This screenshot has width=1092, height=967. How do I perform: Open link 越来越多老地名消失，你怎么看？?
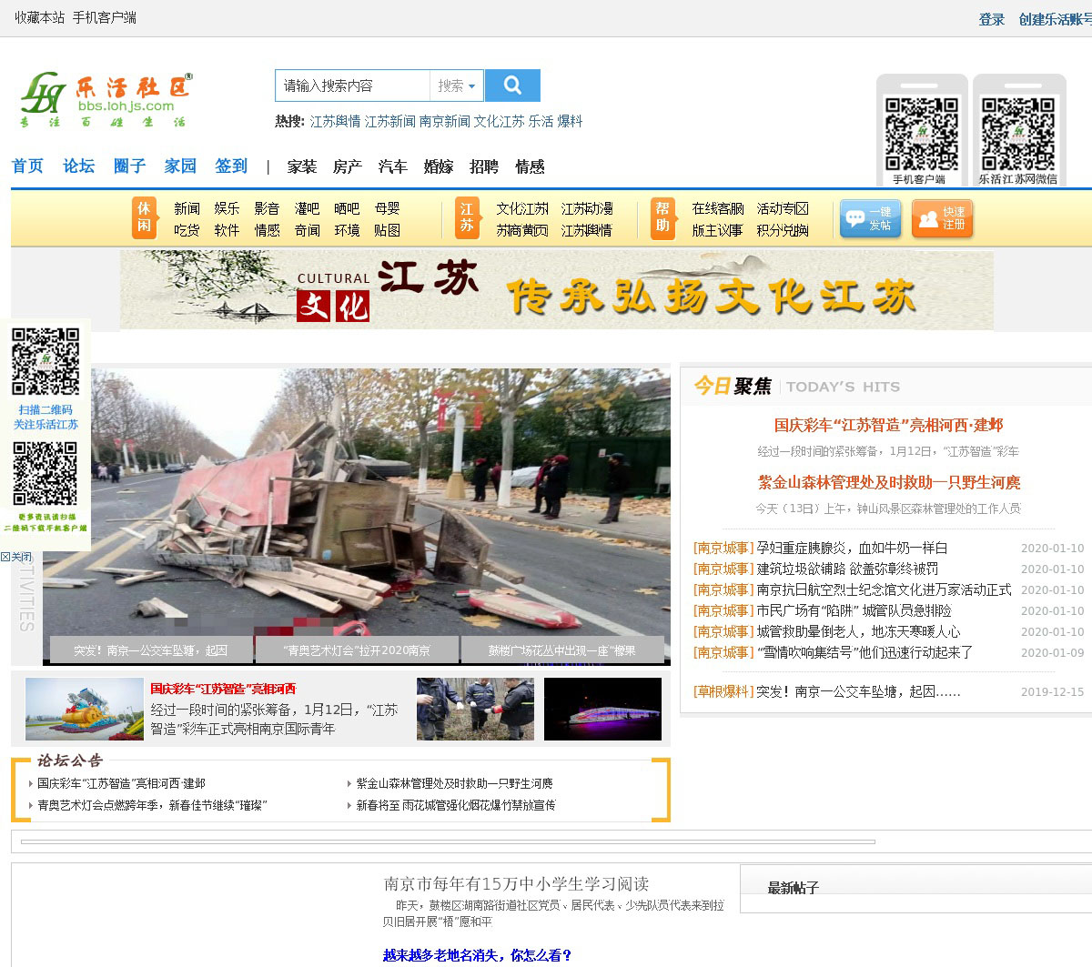click(477, 955)
